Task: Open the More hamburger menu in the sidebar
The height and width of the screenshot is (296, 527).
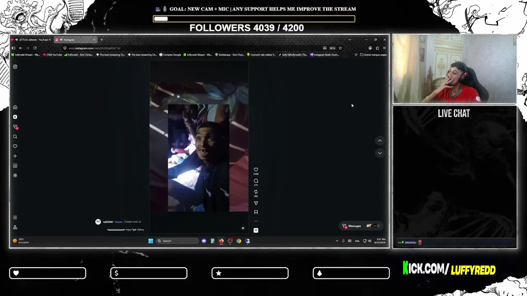Action: [x=15, y=217]
